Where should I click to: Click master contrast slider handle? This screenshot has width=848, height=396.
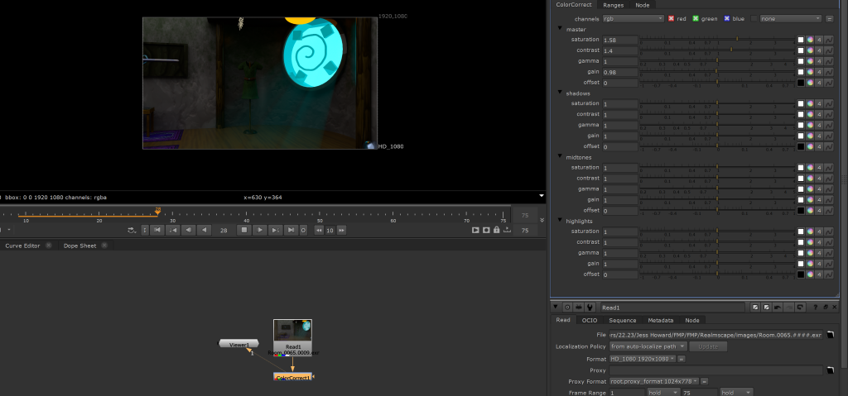point(731,50)
